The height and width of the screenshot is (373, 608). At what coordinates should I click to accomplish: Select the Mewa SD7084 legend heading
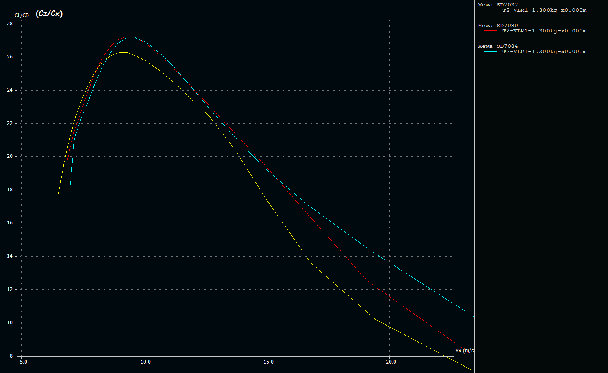pos(498,46)
